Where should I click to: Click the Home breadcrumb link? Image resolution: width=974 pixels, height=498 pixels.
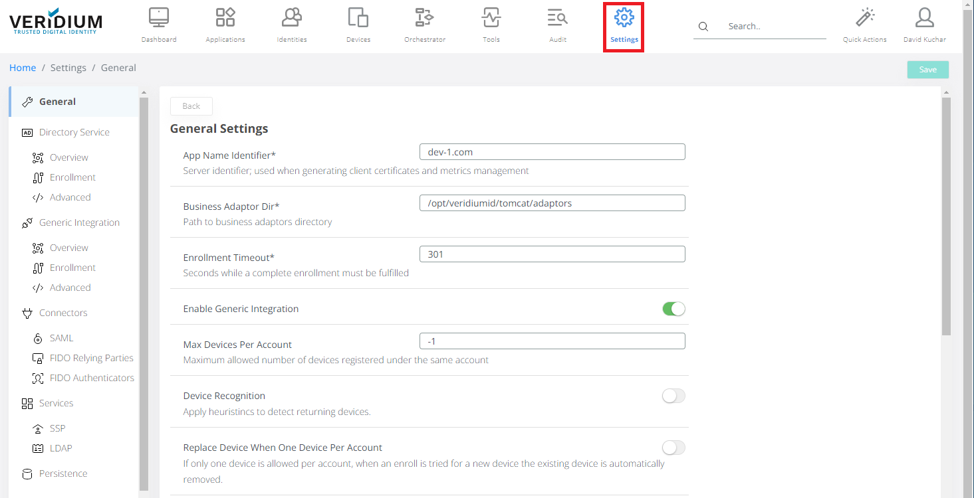(x=23, y=68)
